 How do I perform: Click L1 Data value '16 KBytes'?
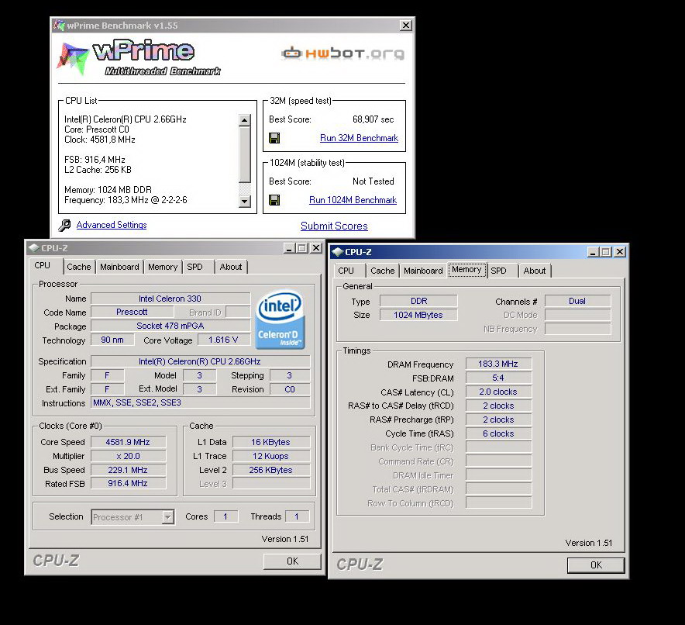click(x=271, y=442)
